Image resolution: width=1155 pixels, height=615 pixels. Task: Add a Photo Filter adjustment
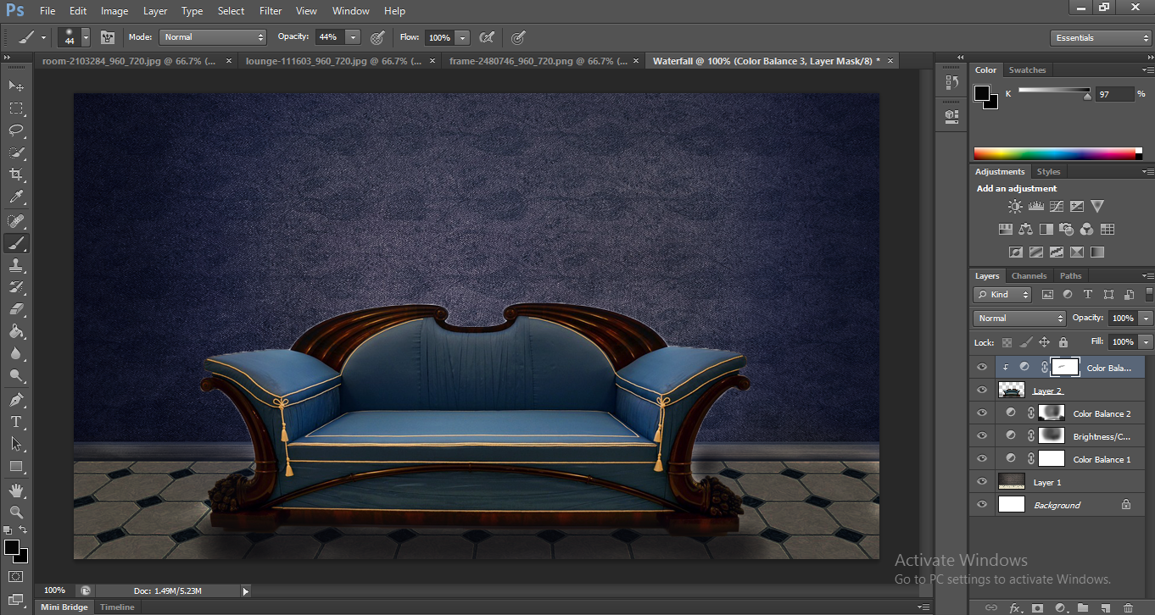pyautogui.click(x=1067, y=229)
